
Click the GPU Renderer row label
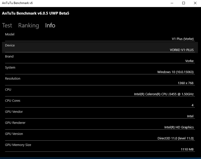click(15, 123)
